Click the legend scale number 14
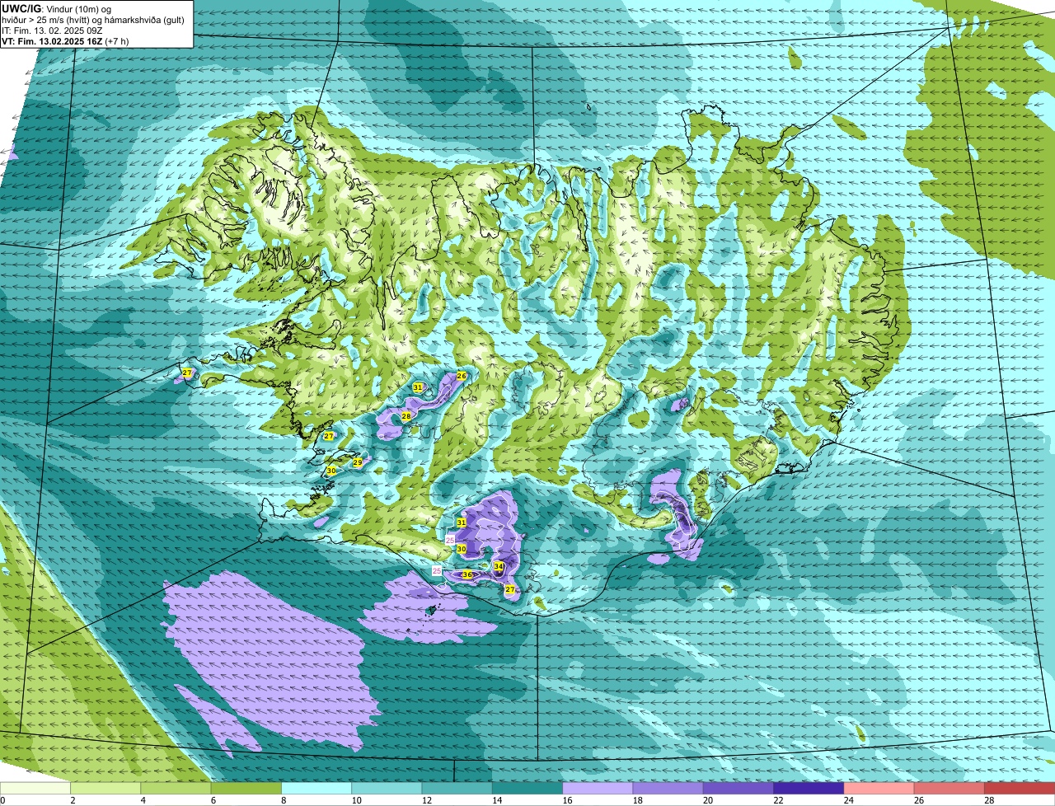 496,800
